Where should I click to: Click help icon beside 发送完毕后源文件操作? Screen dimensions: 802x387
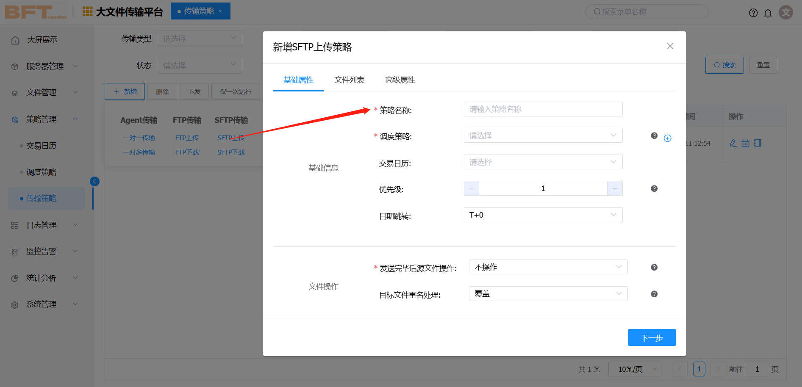pos(654,268)
